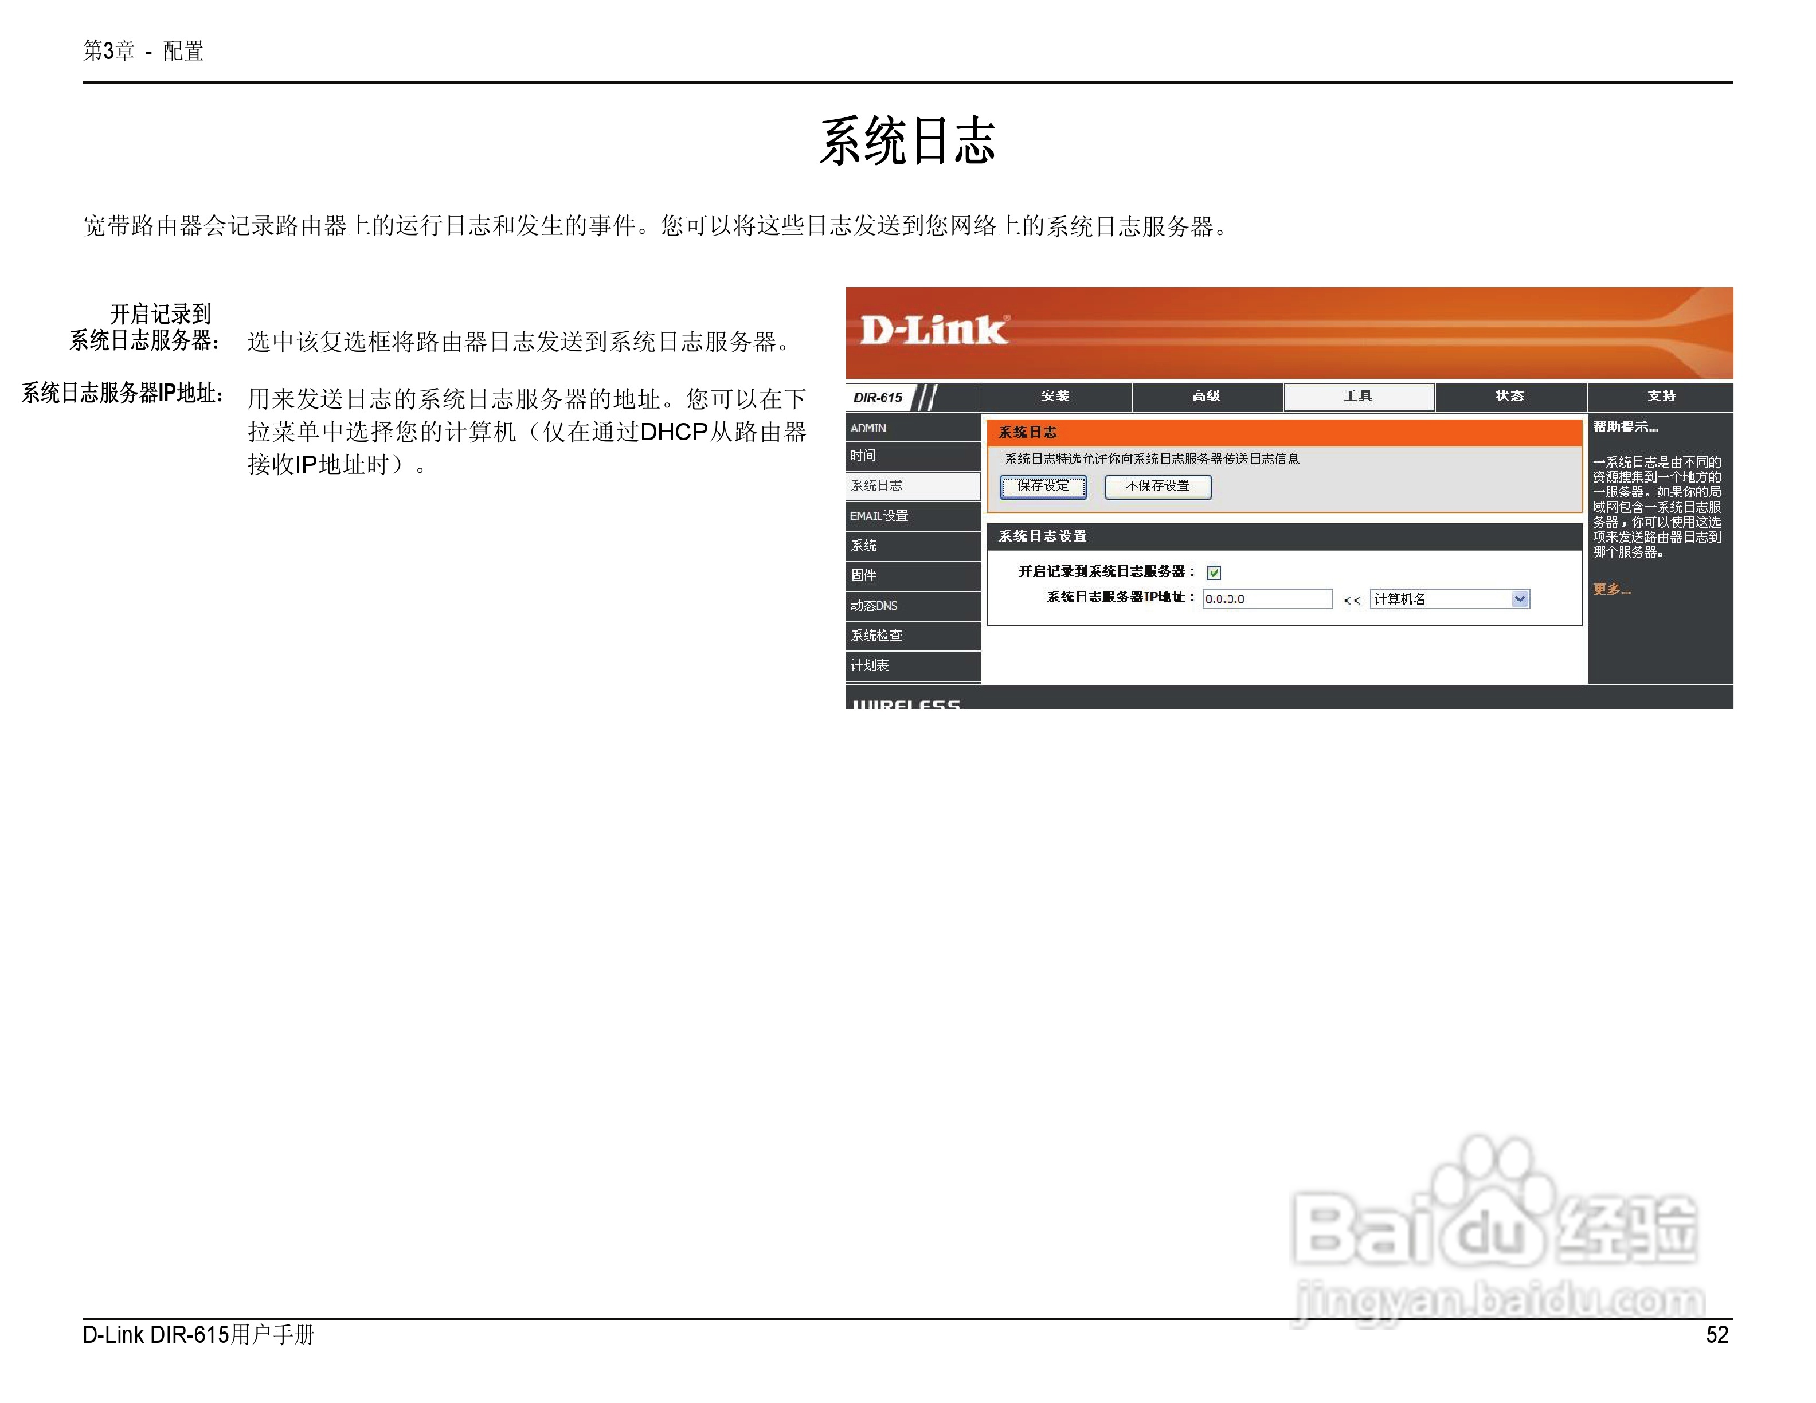Click the D-Link logo in banner
The height and width of the screenshot is (1403, 1816).
(934, 330)
